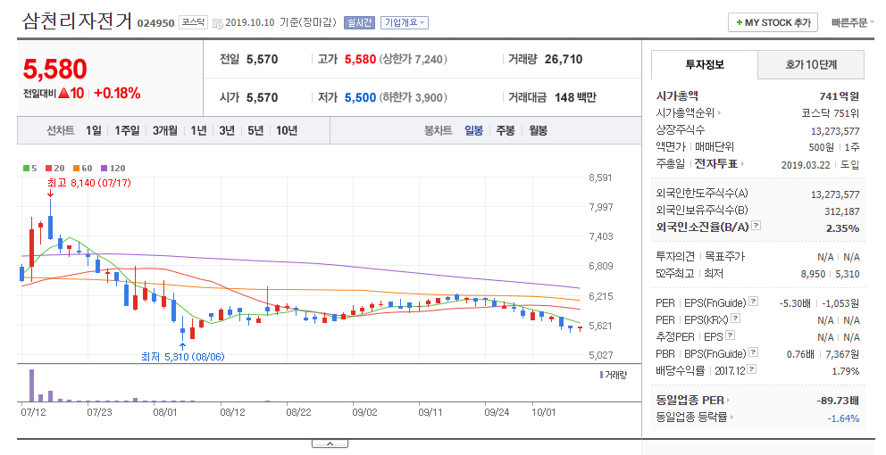This screenshot has height=455, width=886.
Task: Click the 상한가 7,240 label
Action: (x=413, y=59)
